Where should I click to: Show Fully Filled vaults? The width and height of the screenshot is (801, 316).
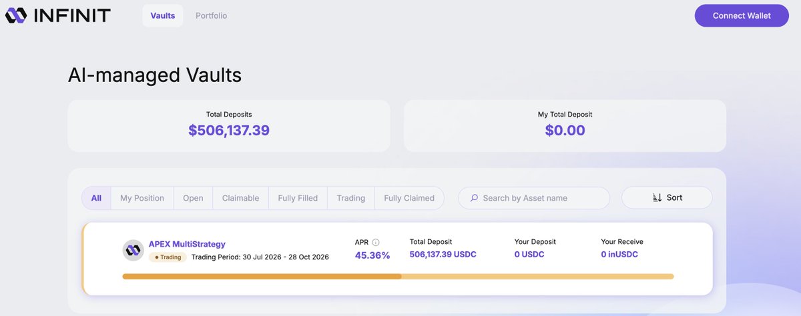(x=298, y=198)
